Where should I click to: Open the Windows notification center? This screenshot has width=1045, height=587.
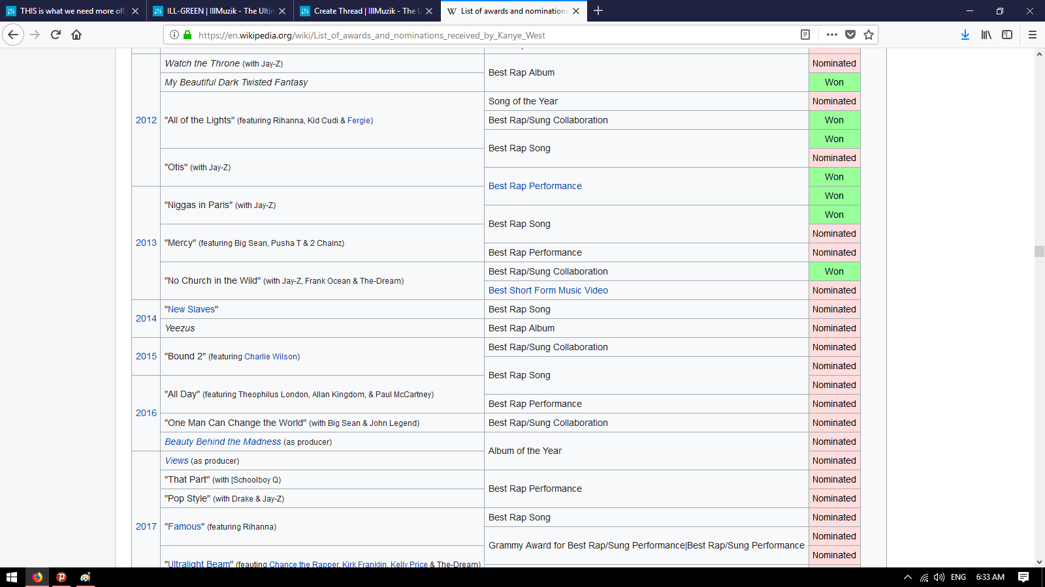1023,577
